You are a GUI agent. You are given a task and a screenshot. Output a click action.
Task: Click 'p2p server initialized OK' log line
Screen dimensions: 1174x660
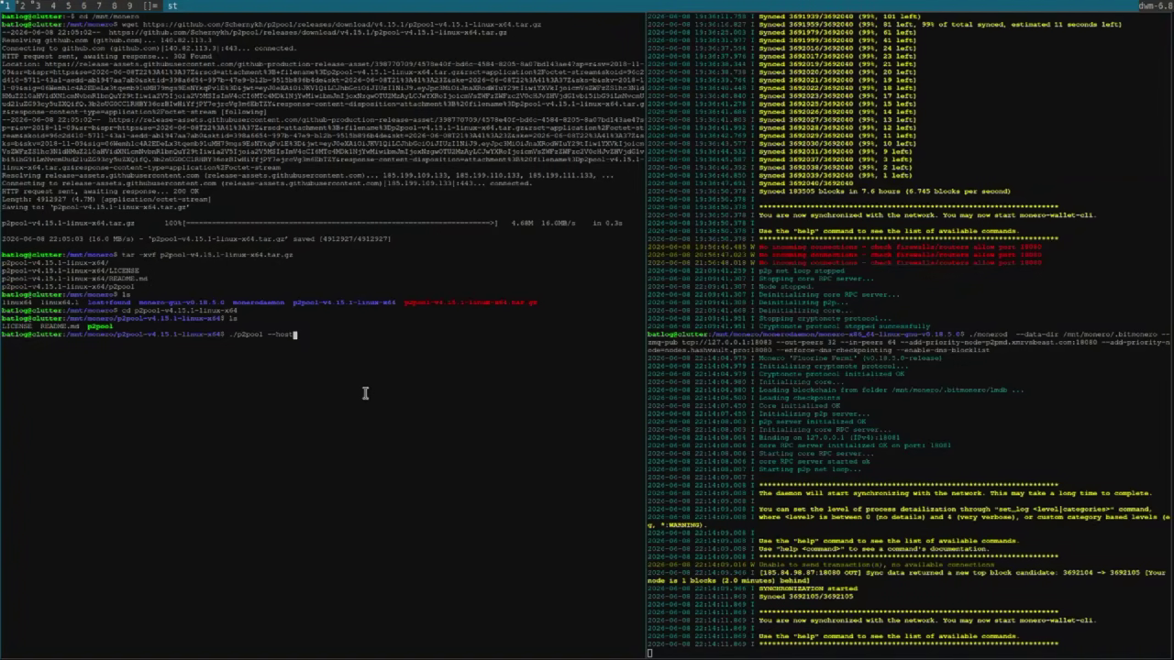tap(757, 422)
